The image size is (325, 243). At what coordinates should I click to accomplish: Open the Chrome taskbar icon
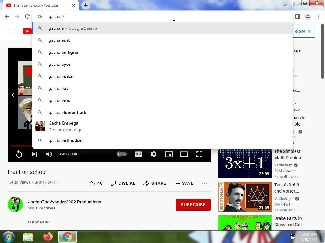click(68, 237)
